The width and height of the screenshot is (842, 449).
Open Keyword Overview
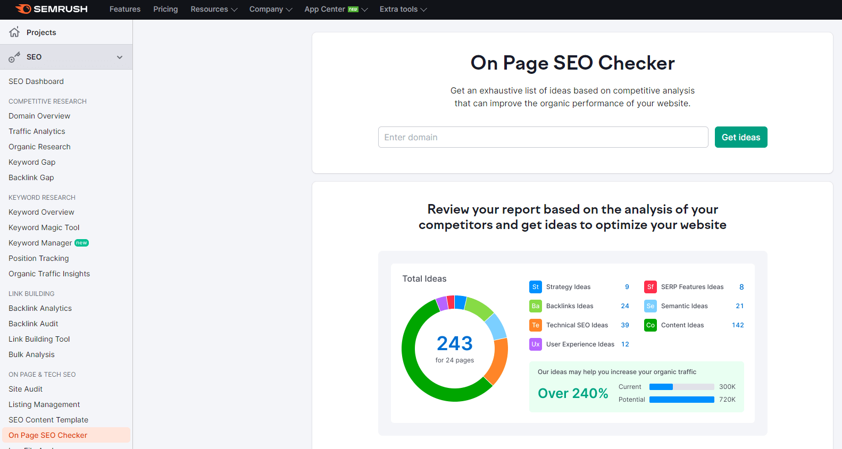(x=41, y=212)
